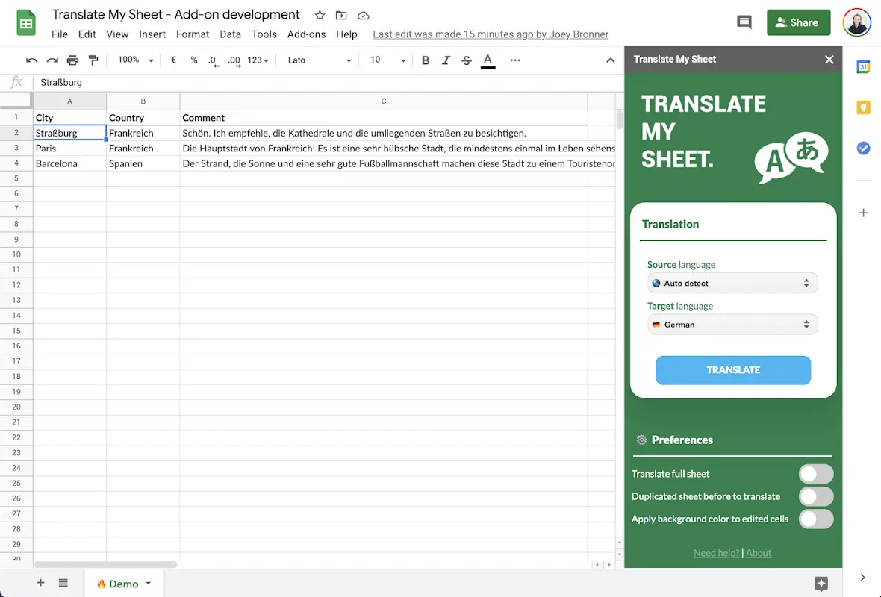Toggle italic formatting
The image size is (881, 597).
tap(446, 60)
